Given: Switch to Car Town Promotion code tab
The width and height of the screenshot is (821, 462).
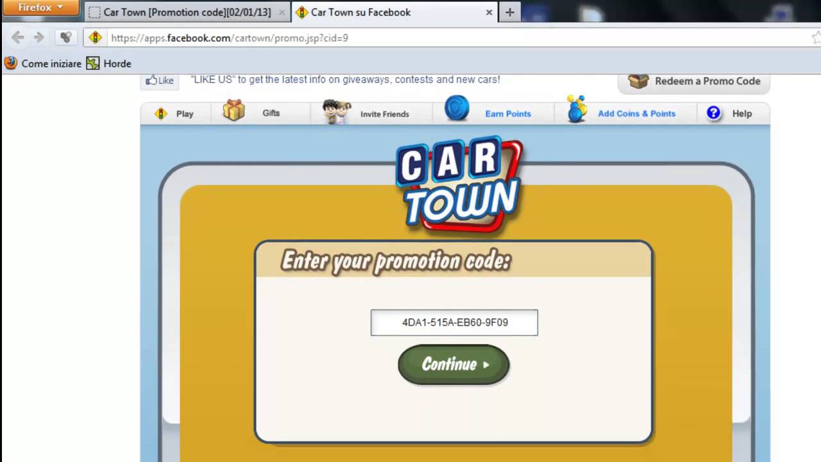Looking at the screenshot, I should pyautogui.click(x=186, y=12).
